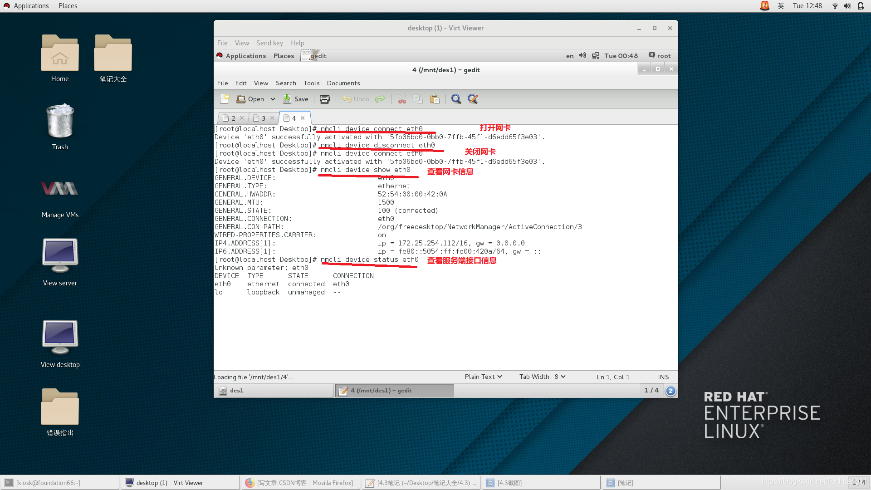Open the View desktop icon

coord(60,344)
